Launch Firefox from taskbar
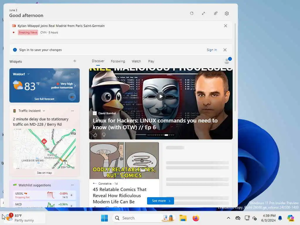 point(196,218)
